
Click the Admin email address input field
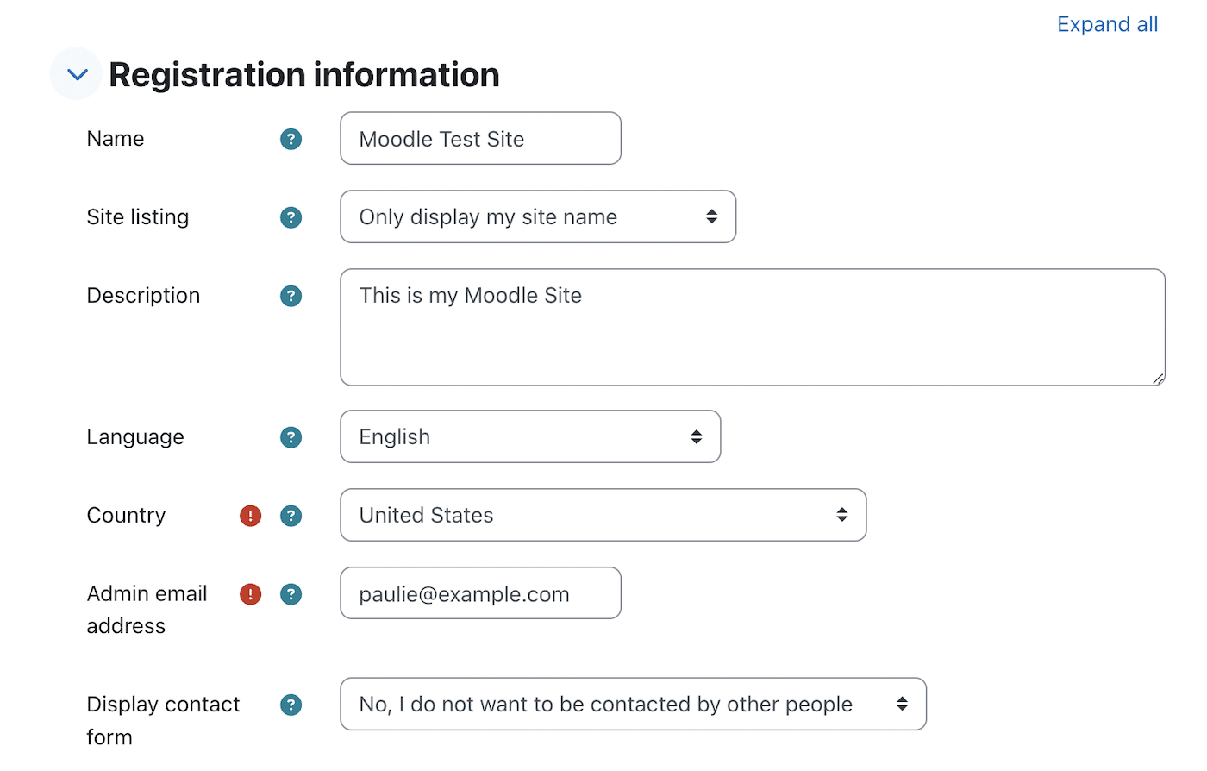coord(480,593)
